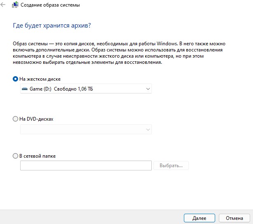The image size is (253, 224).
Task: Click the drive icon beside Game (D:)
Action: pyautogui.click(x=25, y=89)
